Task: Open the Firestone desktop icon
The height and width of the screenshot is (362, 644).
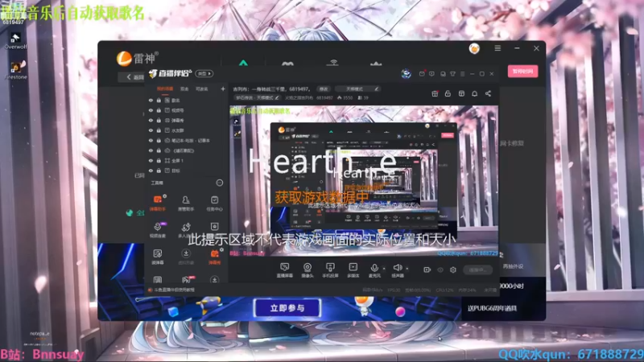Action: tap(15, 70)
